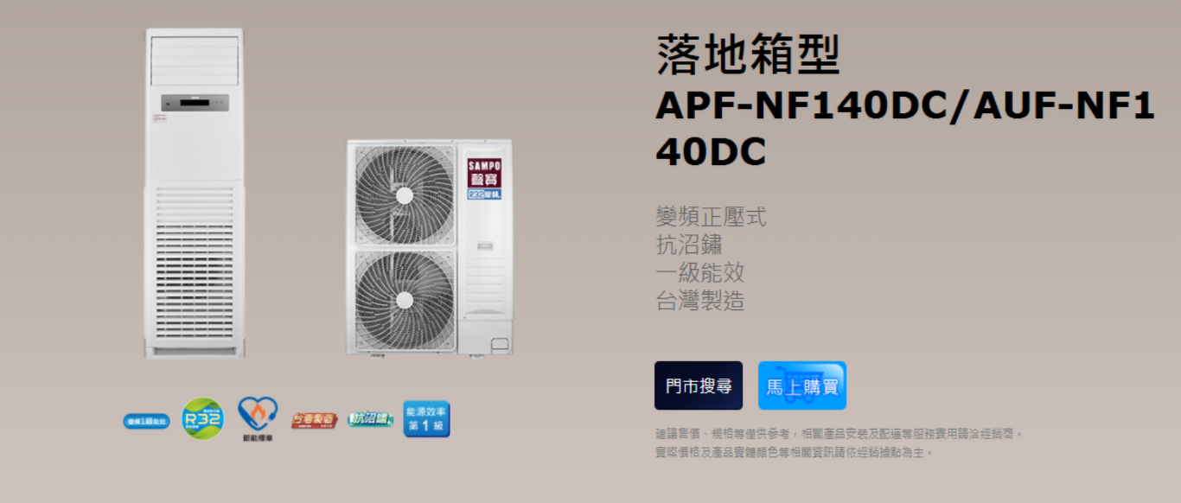Click the 台灣製造 feature text line
Viewport: 1181px width, 503px height.
700,300
